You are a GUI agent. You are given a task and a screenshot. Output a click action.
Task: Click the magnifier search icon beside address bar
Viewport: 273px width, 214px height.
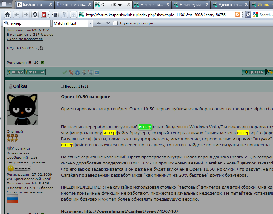[x=248, y=15]
